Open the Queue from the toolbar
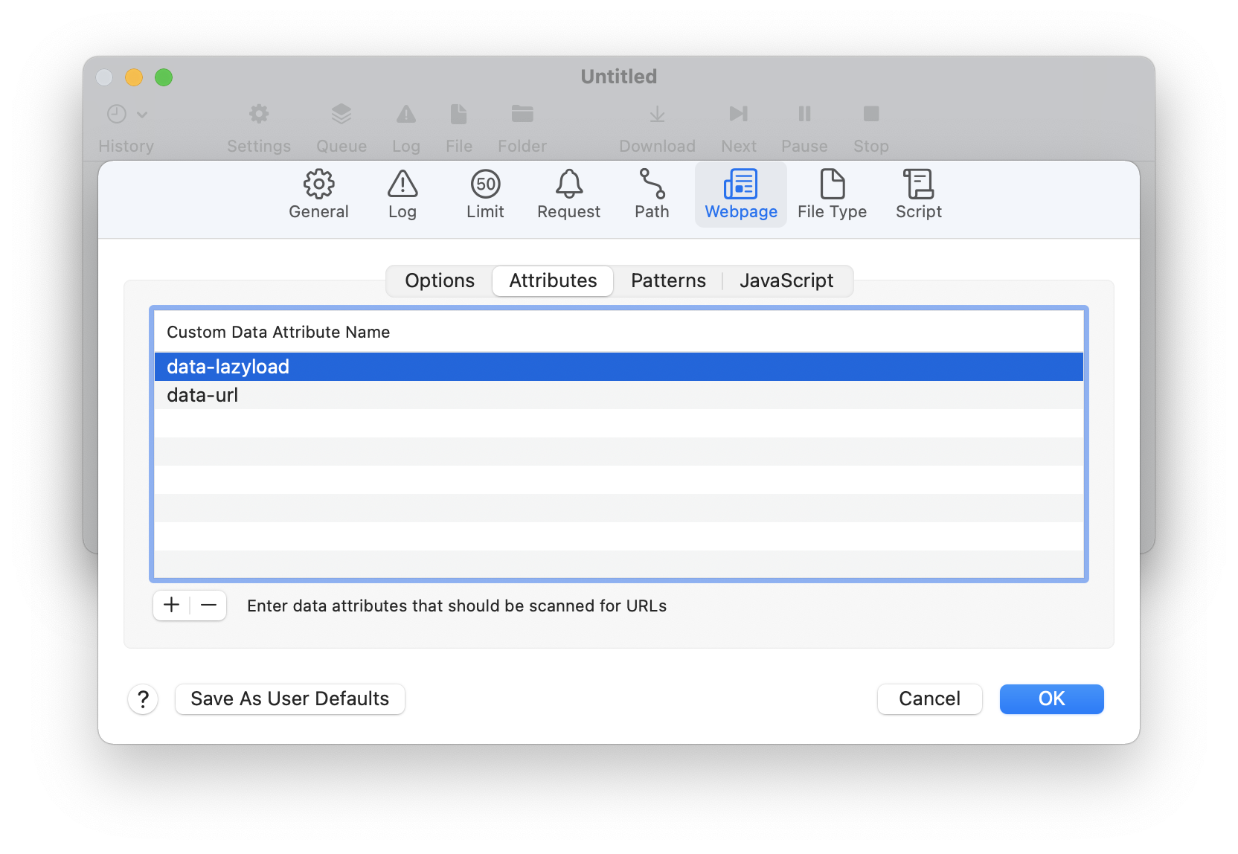 pyautogui.click(x=341, y=126)
